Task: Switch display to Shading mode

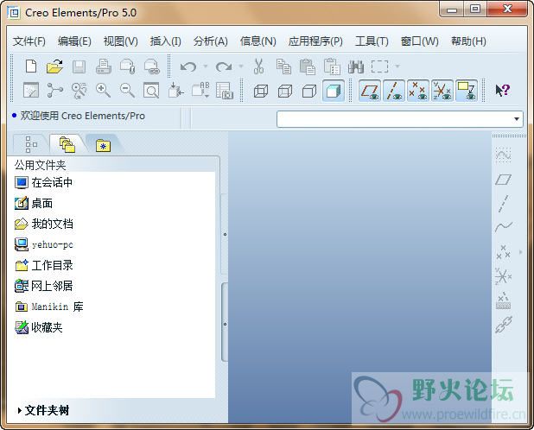Action: 333,91
